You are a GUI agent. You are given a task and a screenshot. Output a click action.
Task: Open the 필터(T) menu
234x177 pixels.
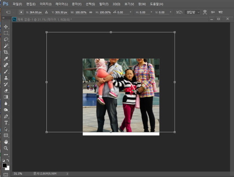tap(104, 4)
